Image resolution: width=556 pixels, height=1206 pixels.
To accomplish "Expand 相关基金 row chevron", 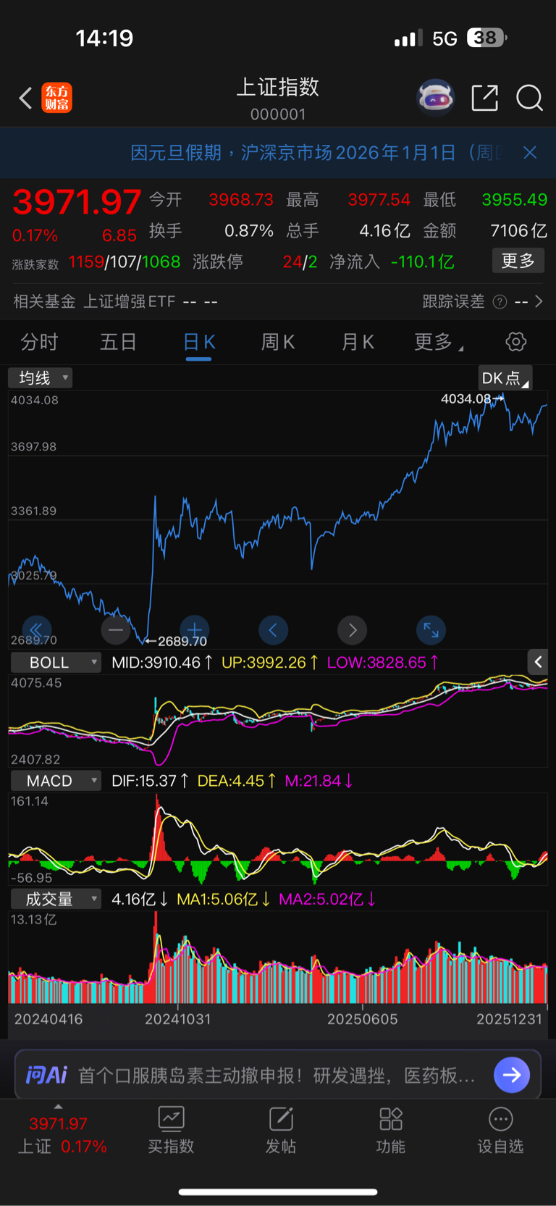I will pyautogui.click(x=539, y=301).
